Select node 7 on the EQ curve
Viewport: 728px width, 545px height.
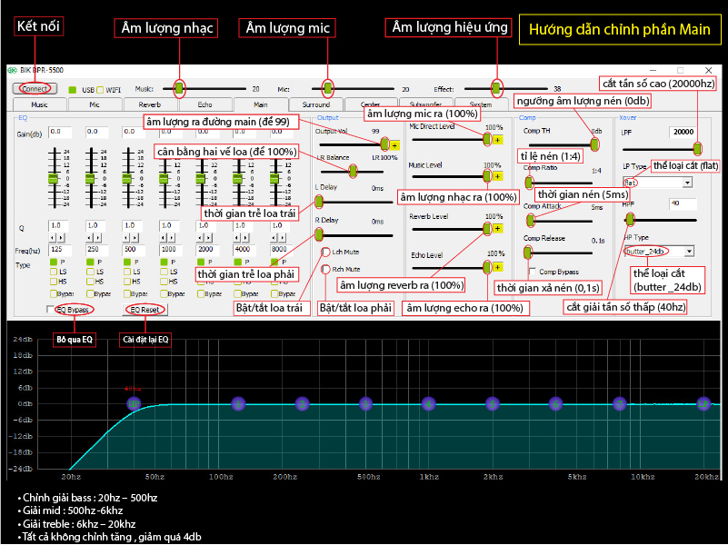coord(619,404)
